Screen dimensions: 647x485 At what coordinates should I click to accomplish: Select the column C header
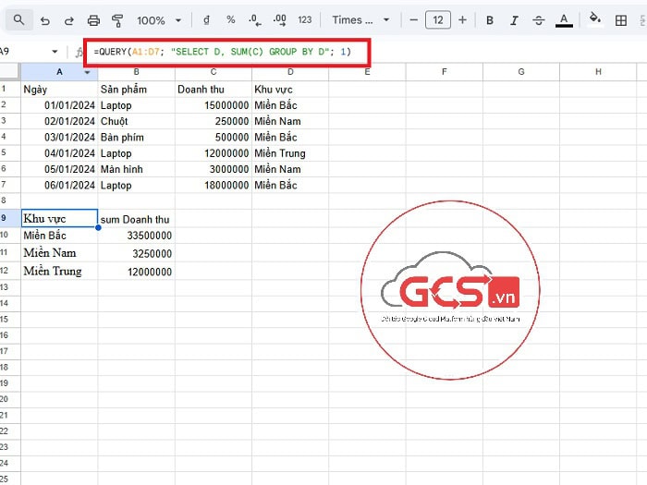pyautogui.click(x=213, y=72)
